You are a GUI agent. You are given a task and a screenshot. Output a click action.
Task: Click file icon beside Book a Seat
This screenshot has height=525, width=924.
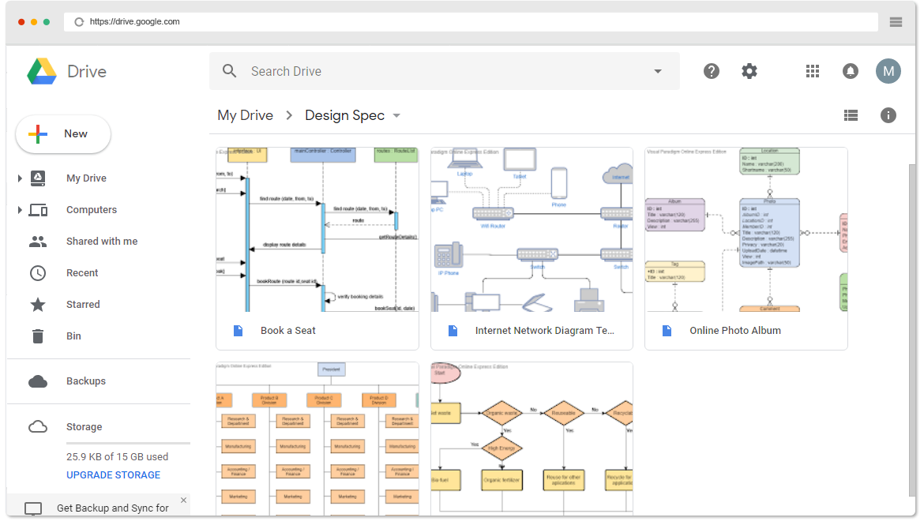tap(238, 331)
